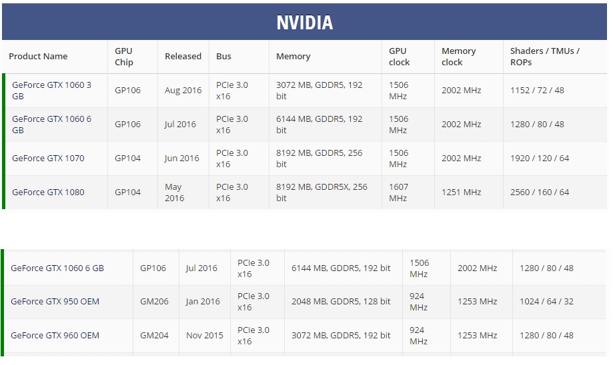The height and width of the screenshot is (365, 615).
Task: Select 1280 / 80 / 48 in GTX 960 OEM row
Action: click(x=546, y=336)
